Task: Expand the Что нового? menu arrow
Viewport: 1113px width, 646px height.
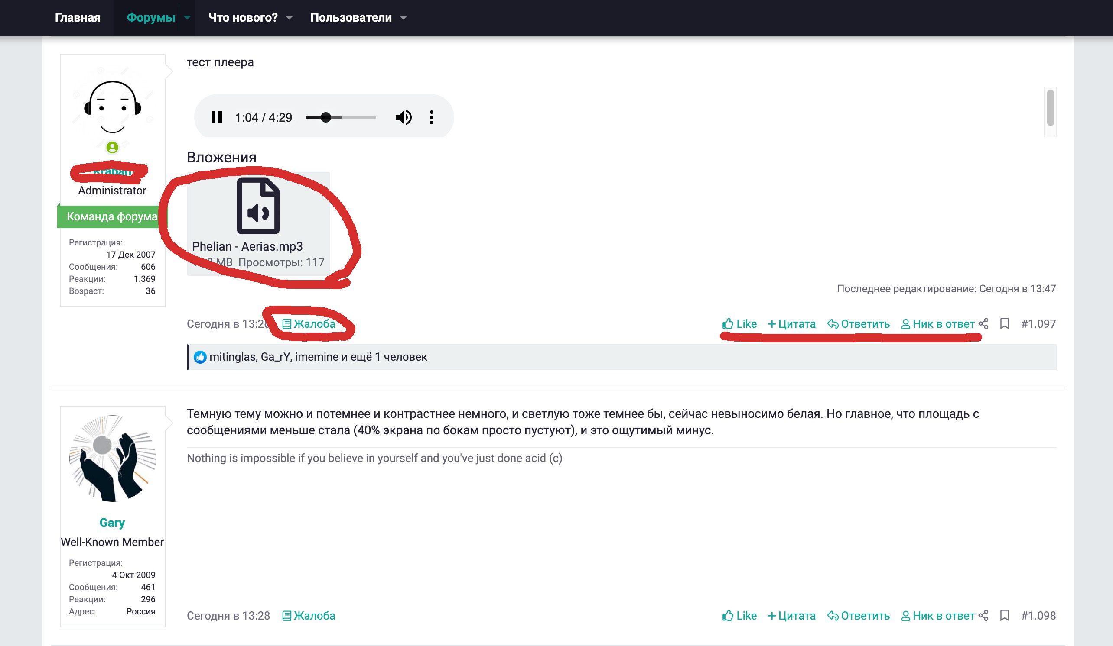Action: pos(289,18)
